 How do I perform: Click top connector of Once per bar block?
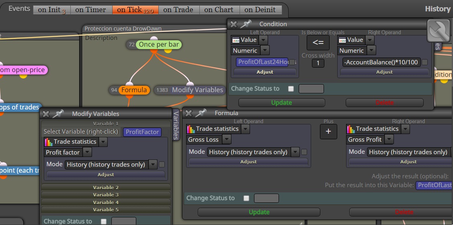(x=154, y=39)
